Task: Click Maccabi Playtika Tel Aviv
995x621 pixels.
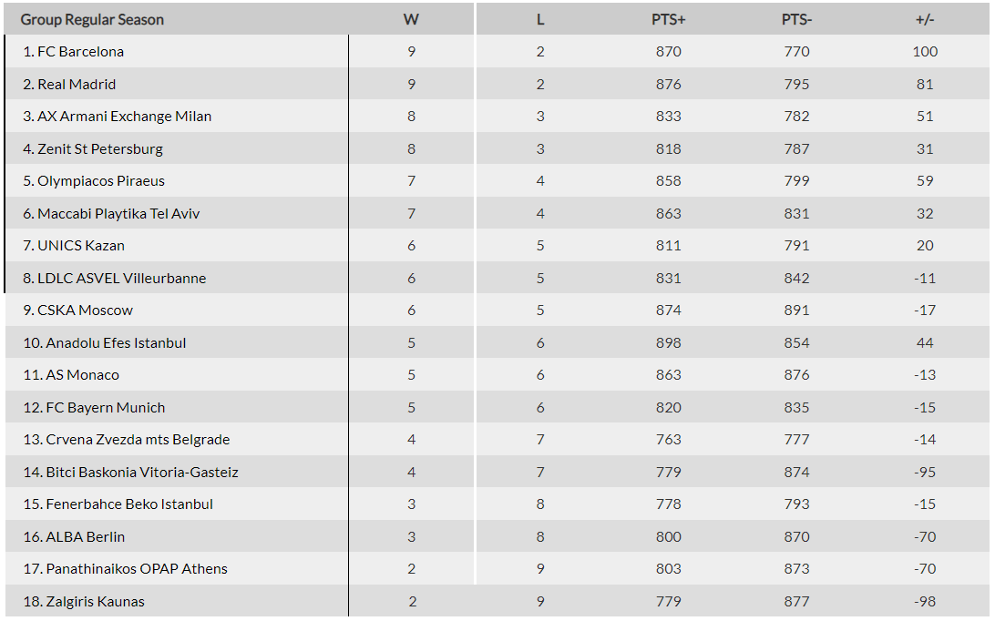Action: pos(118,214)
